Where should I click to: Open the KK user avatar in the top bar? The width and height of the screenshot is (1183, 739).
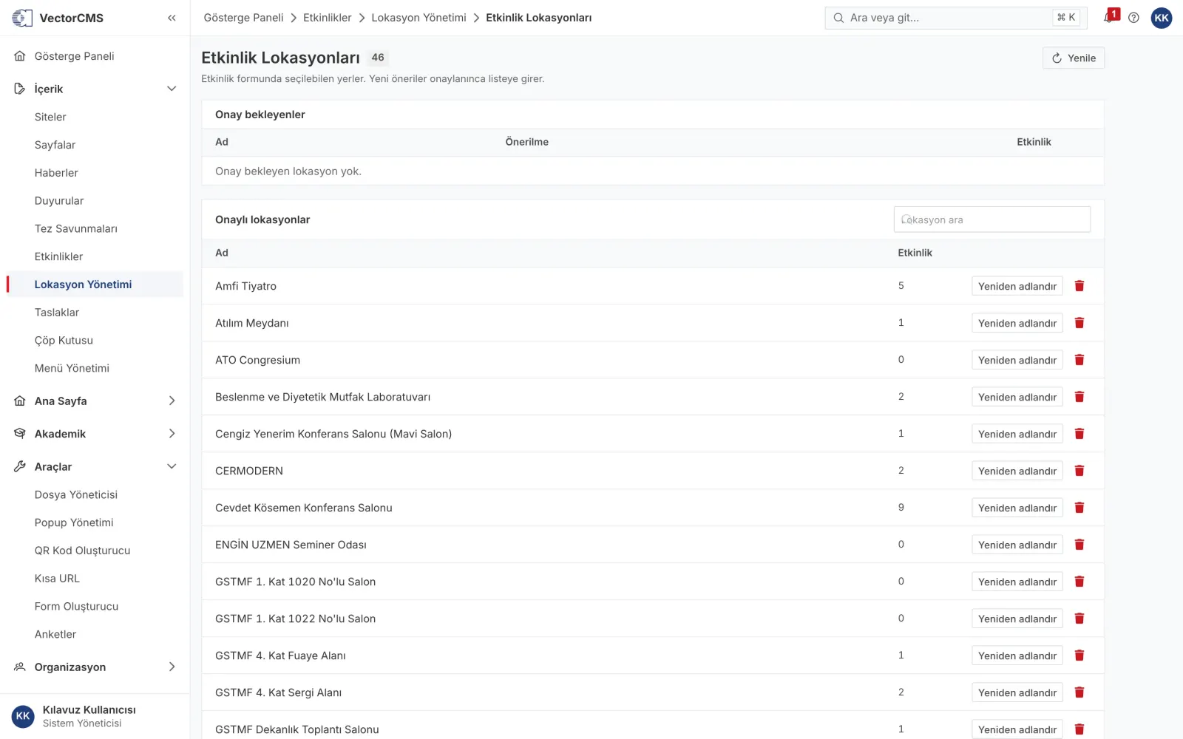(x=1162, y=18)
